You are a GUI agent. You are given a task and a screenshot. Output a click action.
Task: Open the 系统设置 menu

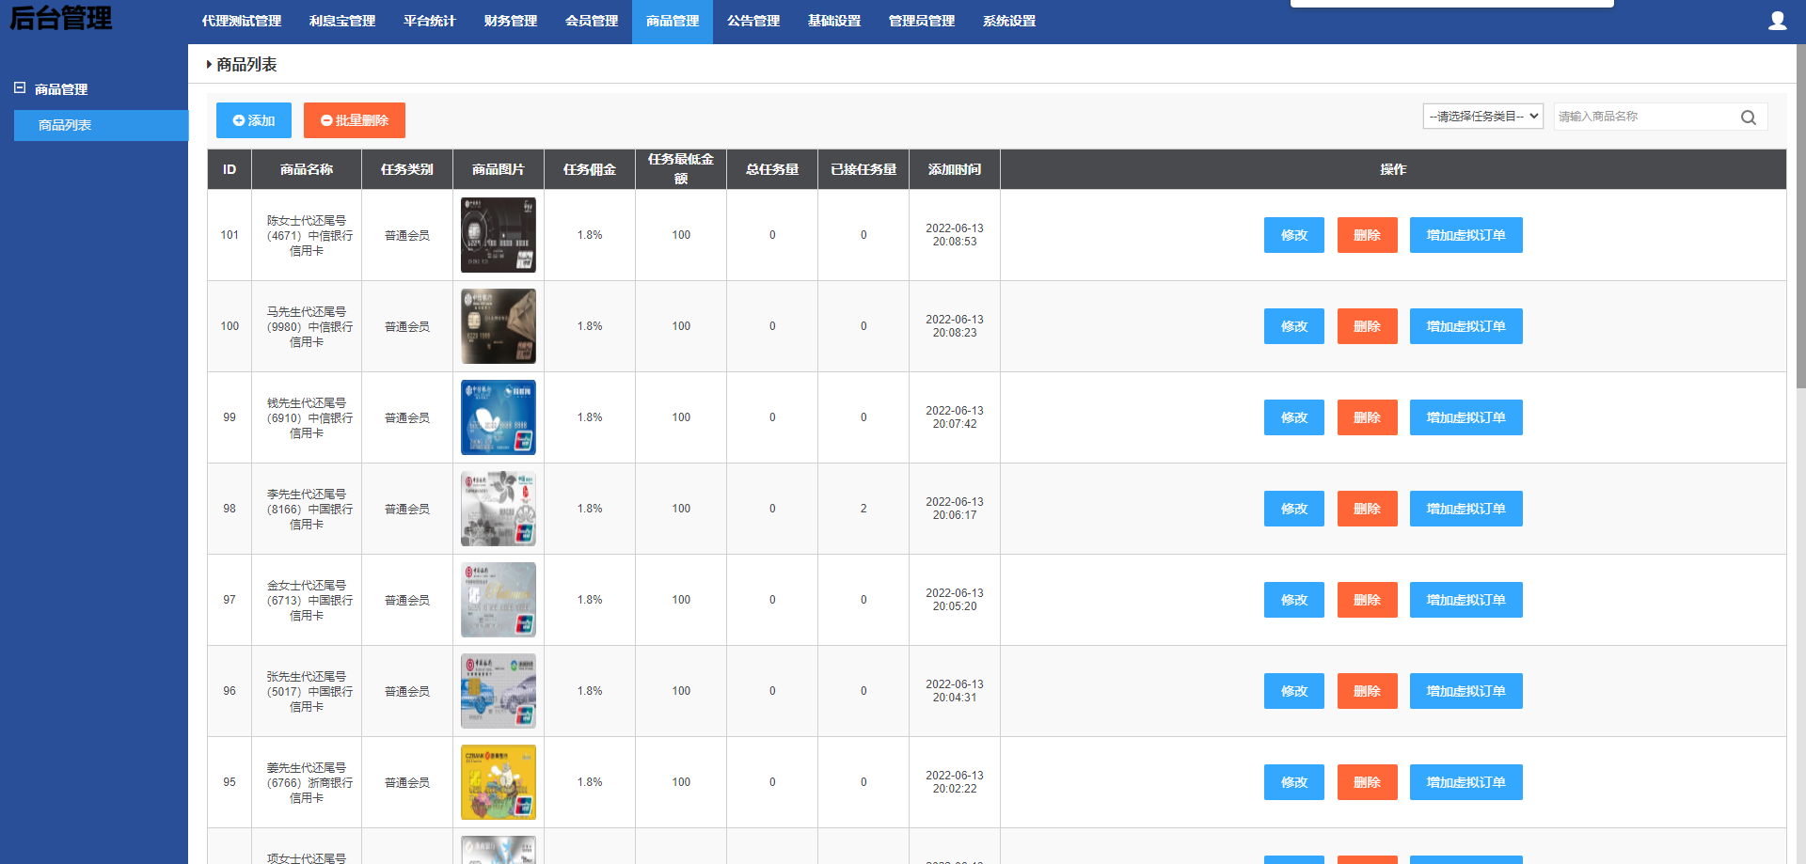click(x=1009, y=21)
